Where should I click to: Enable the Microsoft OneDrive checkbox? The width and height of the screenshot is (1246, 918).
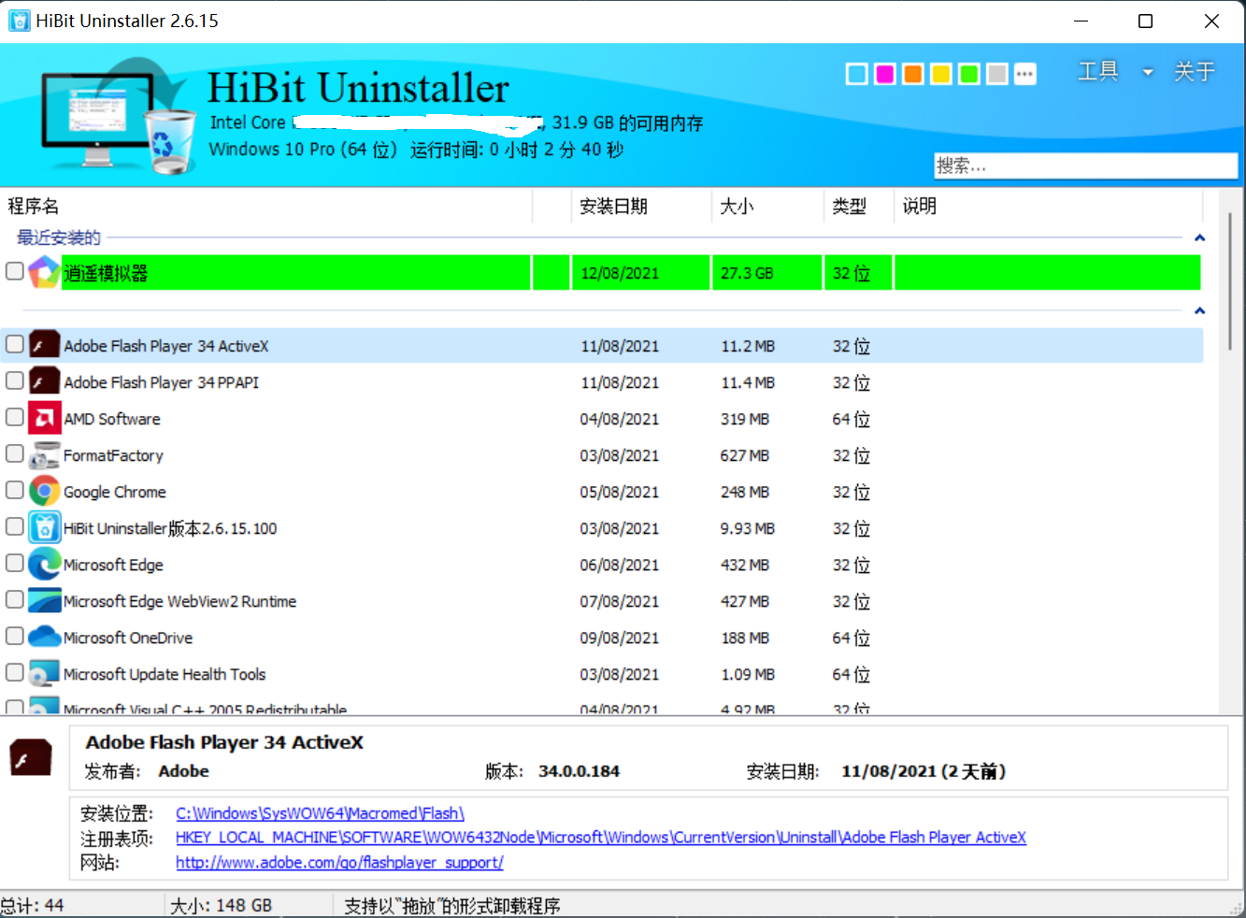[14, 636]
